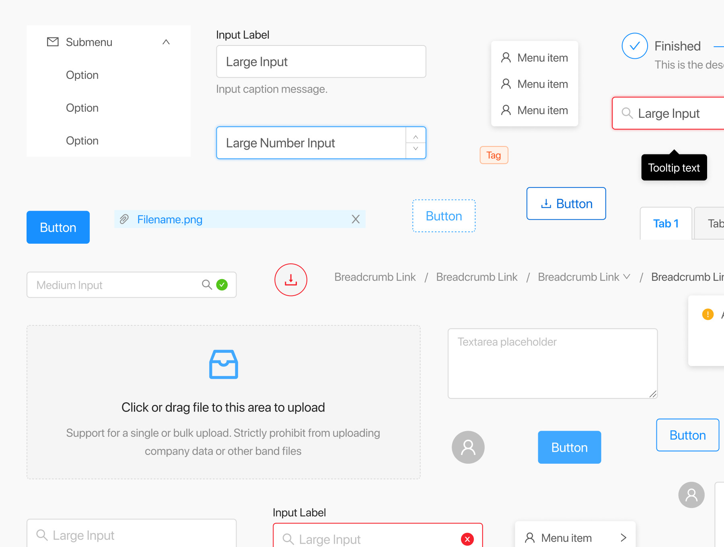This screenshot has width=724, height=547.
Task: Decrease value with the number input down arrow
Action: pos(415,149)
